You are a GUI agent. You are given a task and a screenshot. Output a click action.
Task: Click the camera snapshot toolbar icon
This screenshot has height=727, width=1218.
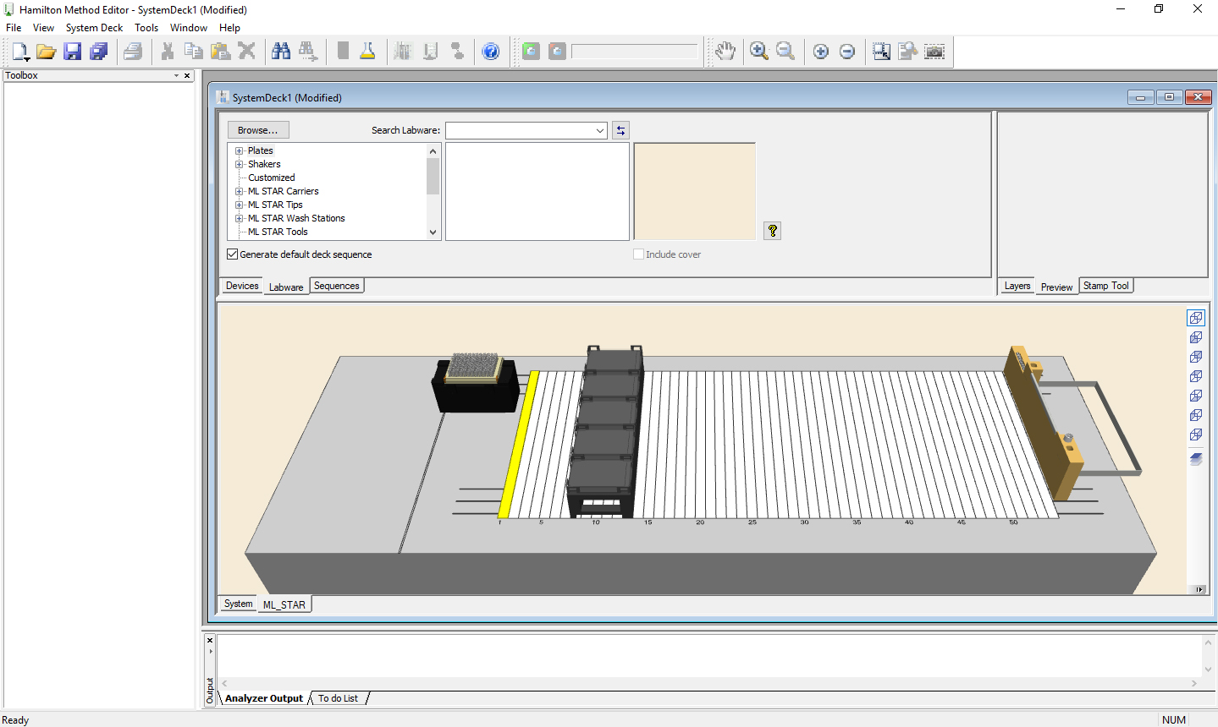[934, 52]
